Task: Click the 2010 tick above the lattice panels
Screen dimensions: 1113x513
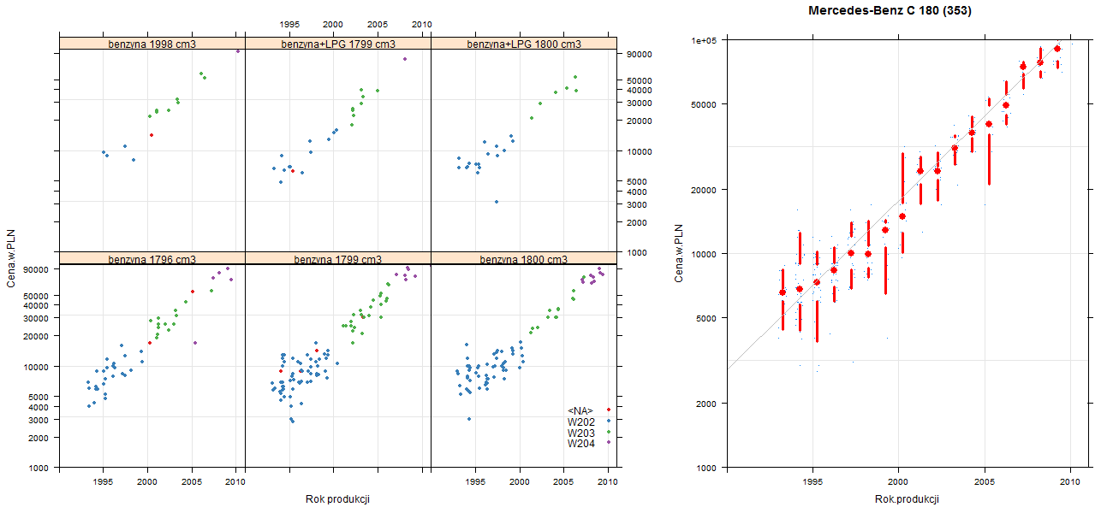Action: coord(421,25)
